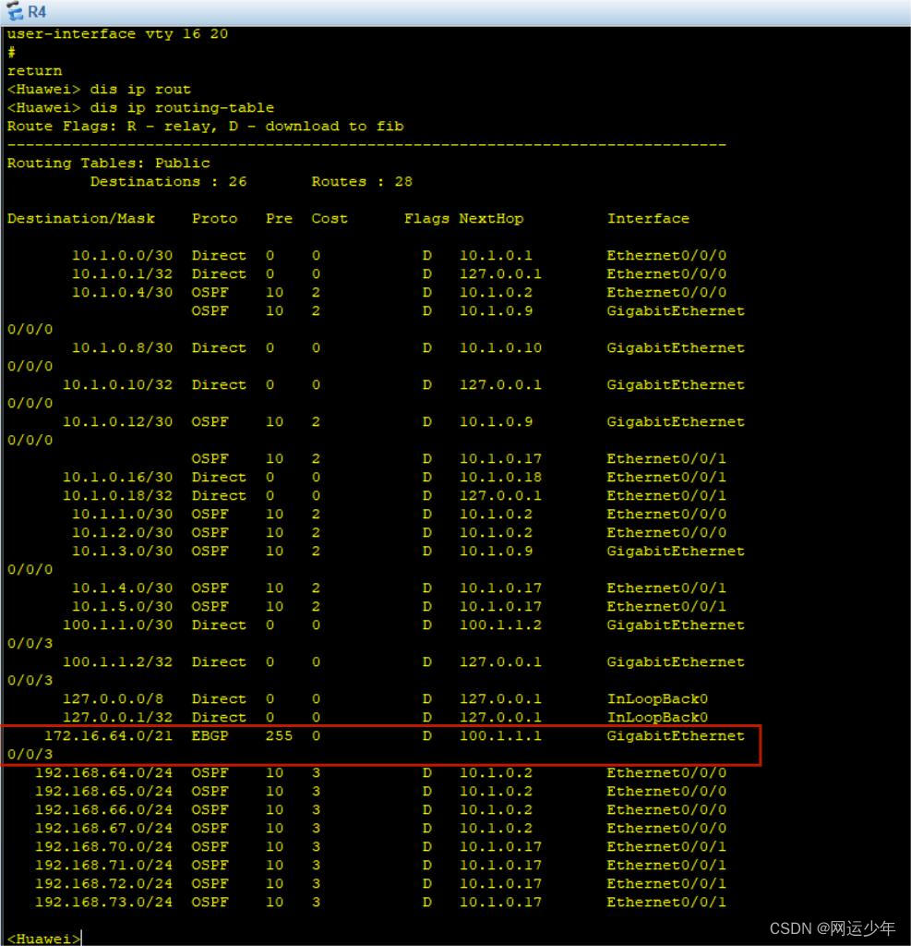This screenshot has width=911, height=946.
Task: Click the "Destinations : 26" count
Action: coord(168,182)
